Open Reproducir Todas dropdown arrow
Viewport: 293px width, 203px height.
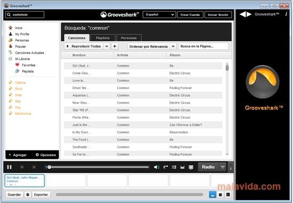(107, 46)
